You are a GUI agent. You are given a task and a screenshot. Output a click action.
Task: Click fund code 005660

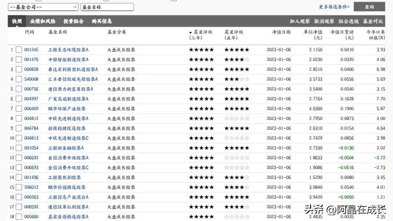click(31, 217)
